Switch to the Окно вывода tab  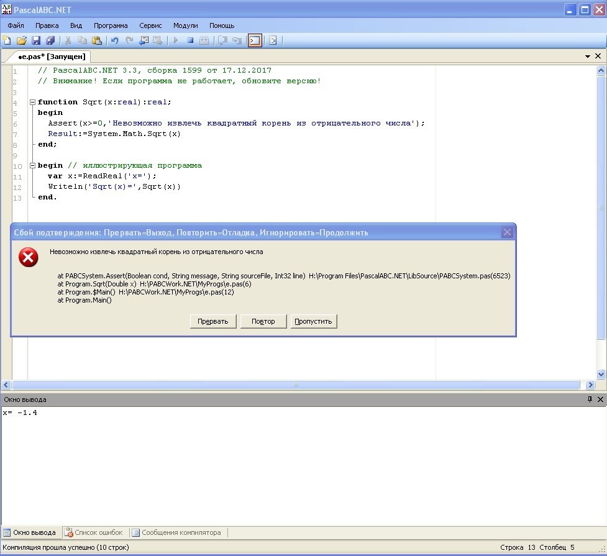(30, 533)
